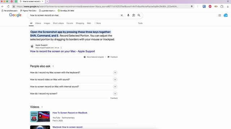Clear search query with X icon
Viewport: 231px width, 129px height.
pyautogui.click(x=122, y=15)
